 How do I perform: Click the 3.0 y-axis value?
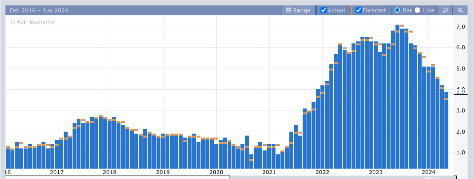pyautogui.click(x=461, y=110)
